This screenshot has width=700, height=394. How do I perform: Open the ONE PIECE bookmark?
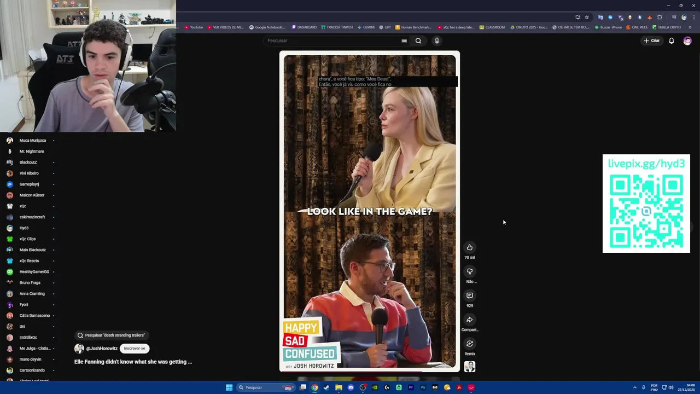click(637, 27)
